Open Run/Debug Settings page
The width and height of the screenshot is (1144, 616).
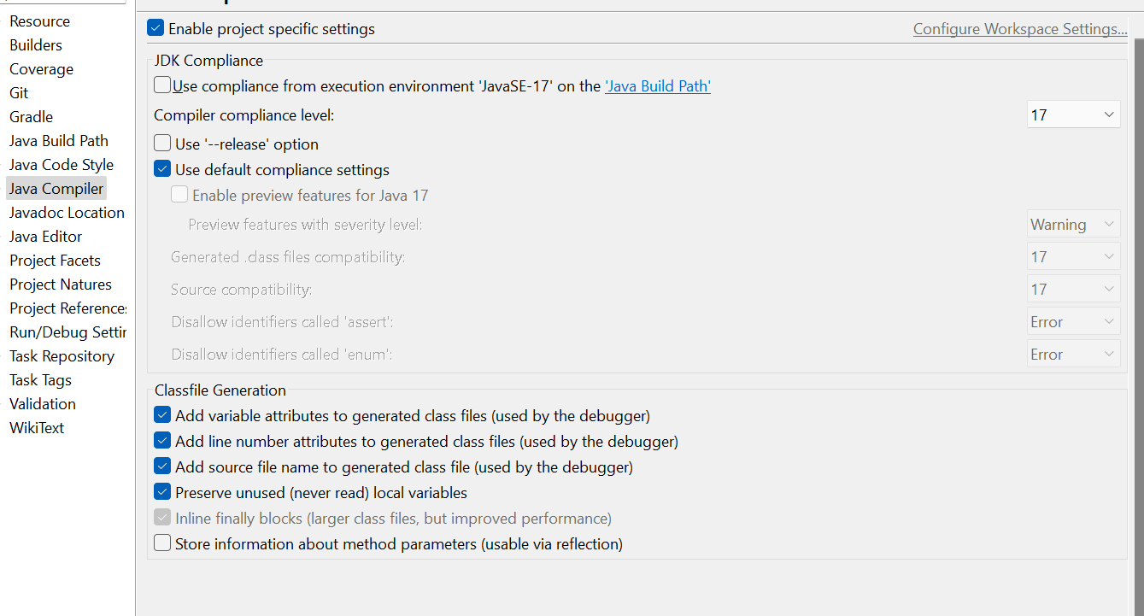click(67, 332)
